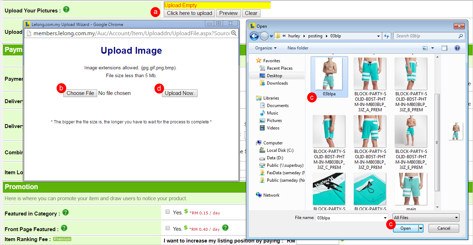
Task: Click the Upload Now button
Action: 180,93
